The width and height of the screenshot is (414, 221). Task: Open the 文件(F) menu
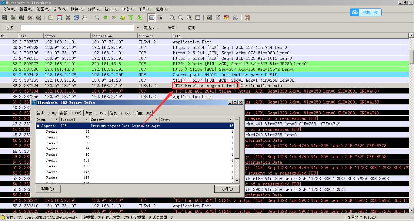9,9
